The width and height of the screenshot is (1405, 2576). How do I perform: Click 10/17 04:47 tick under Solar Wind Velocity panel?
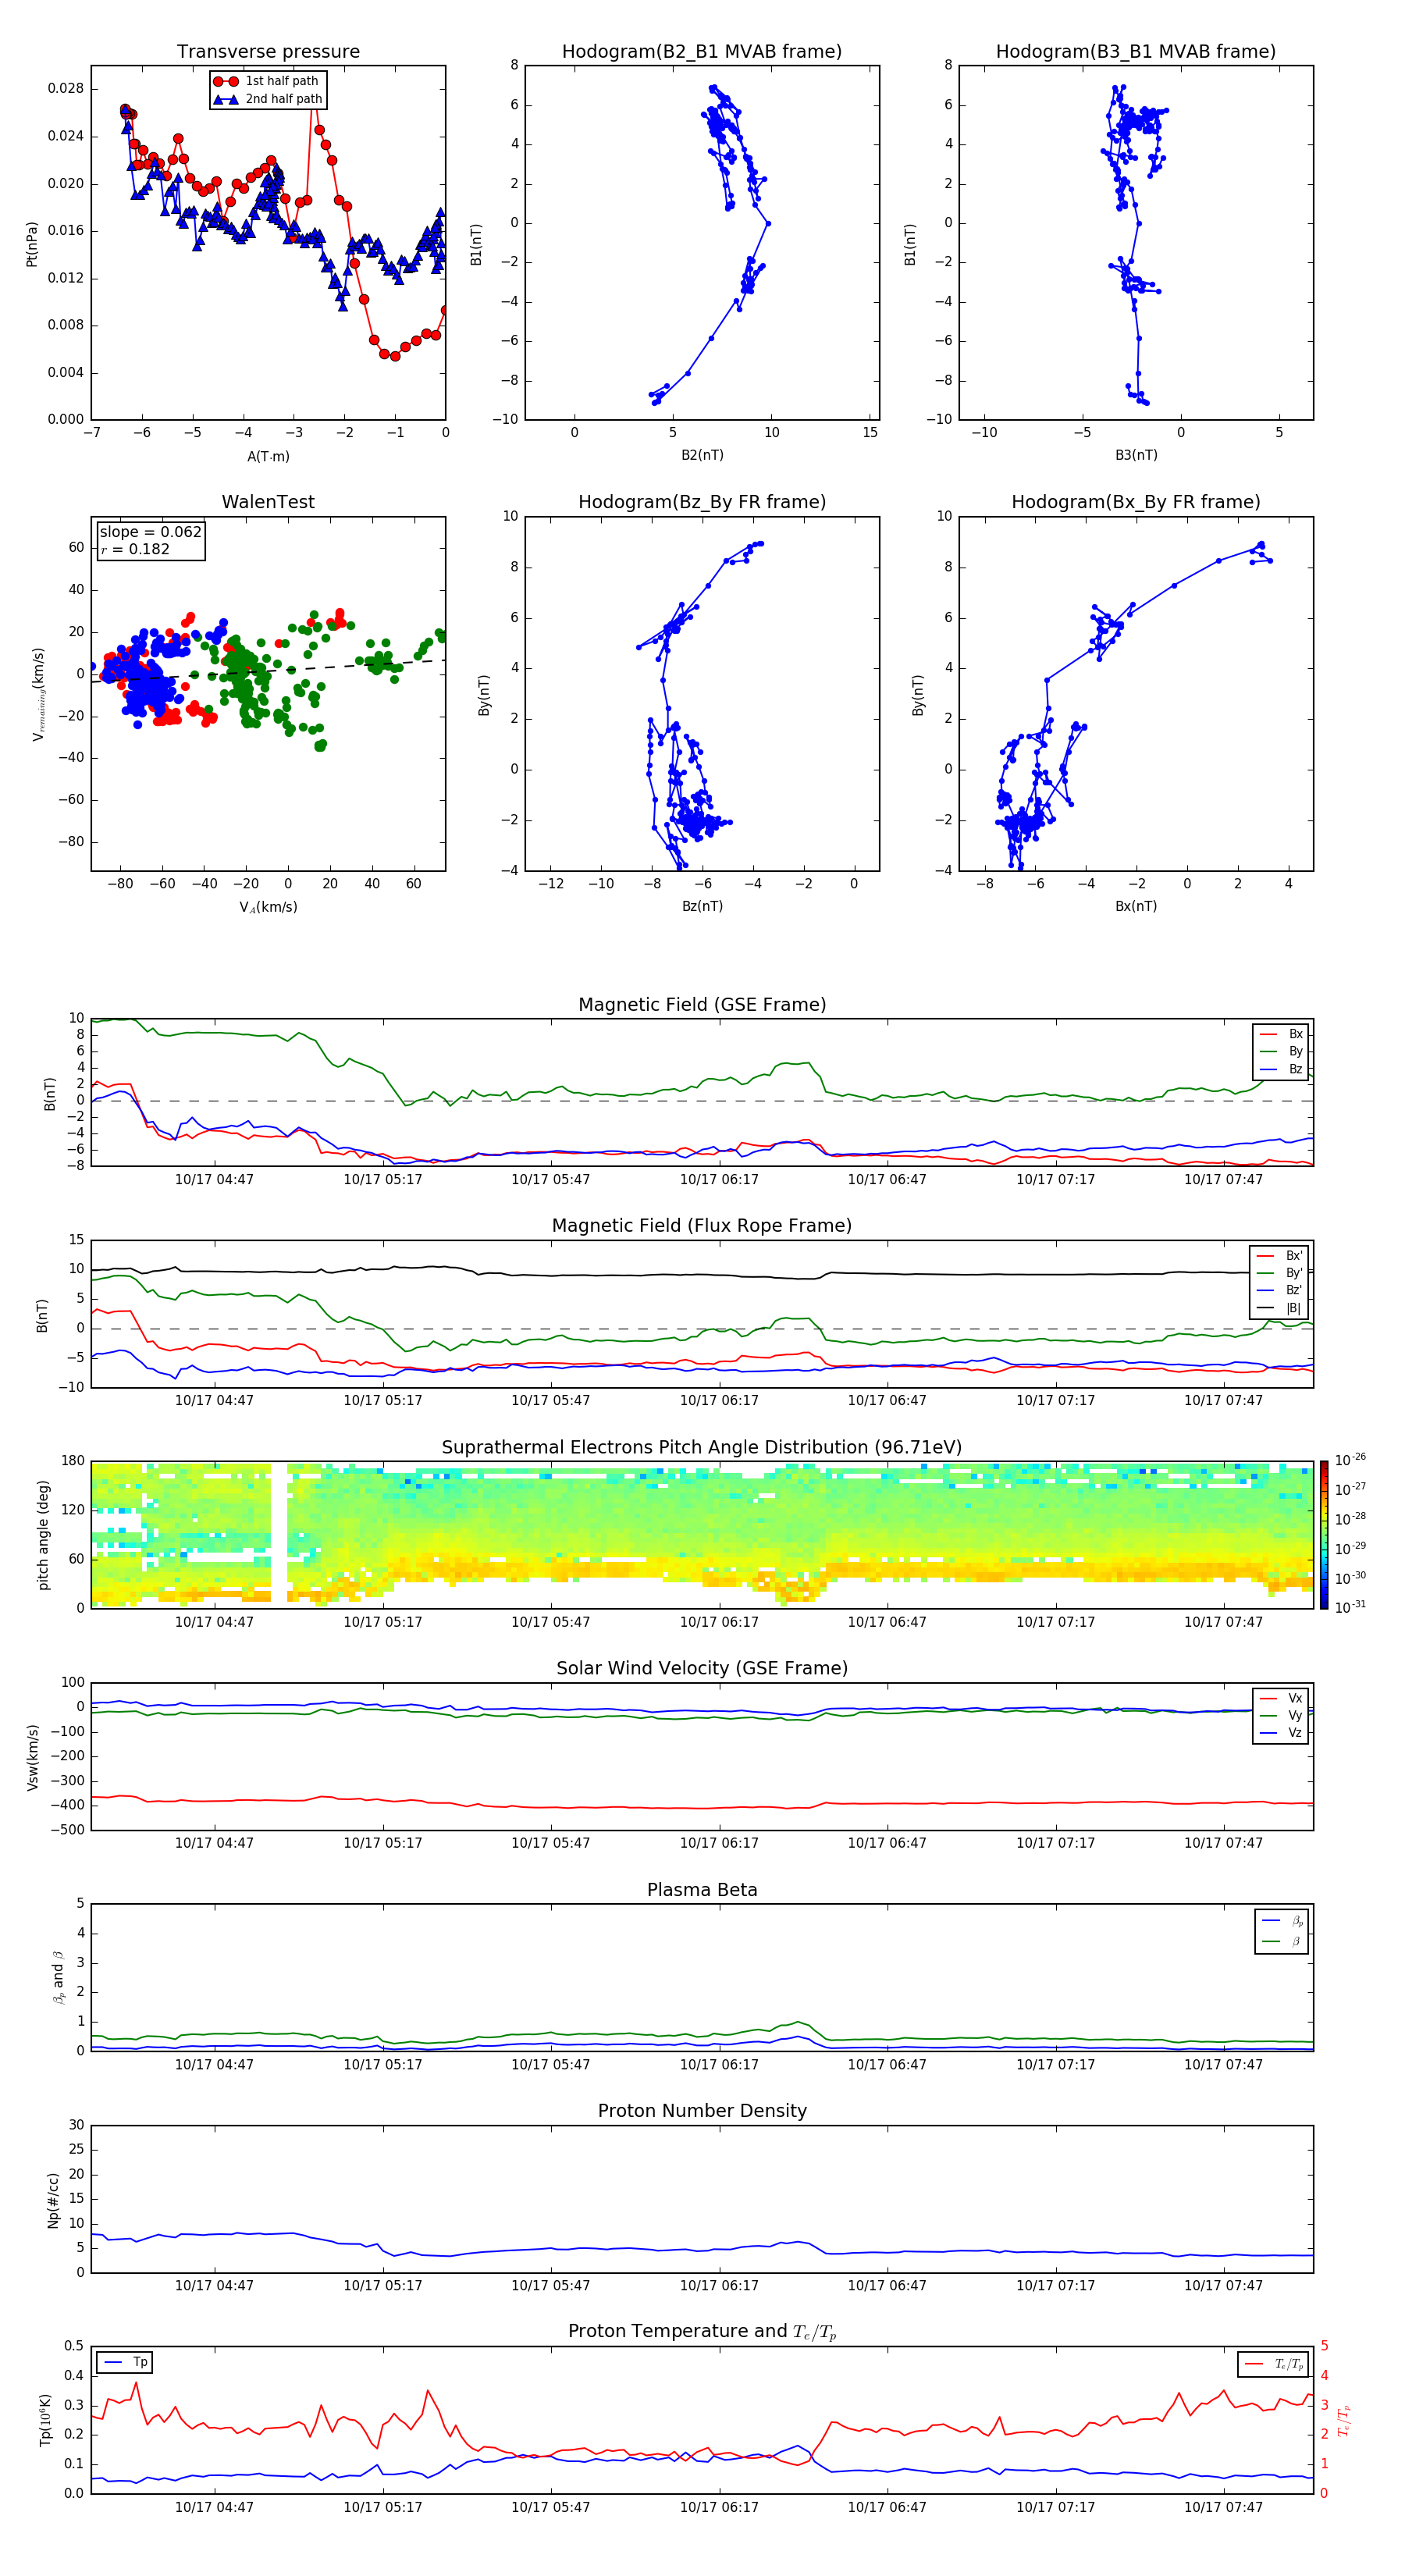coord(214,1843)
